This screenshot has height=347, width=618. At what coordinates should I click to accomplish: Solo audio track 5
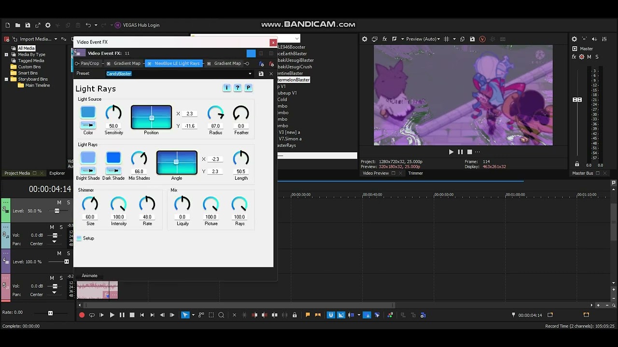pos(61,278)
